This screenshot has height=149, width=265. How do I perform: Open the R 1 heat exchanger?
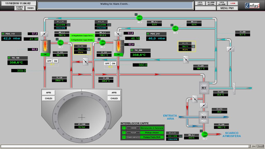tap(204, 88)
